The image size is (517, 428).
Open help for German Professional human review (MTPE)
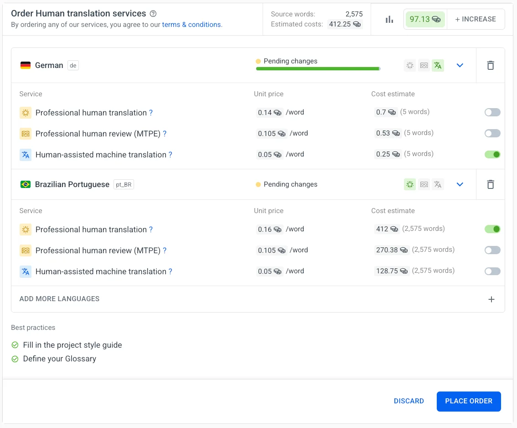pyautogui.click(x=165, y=134)
